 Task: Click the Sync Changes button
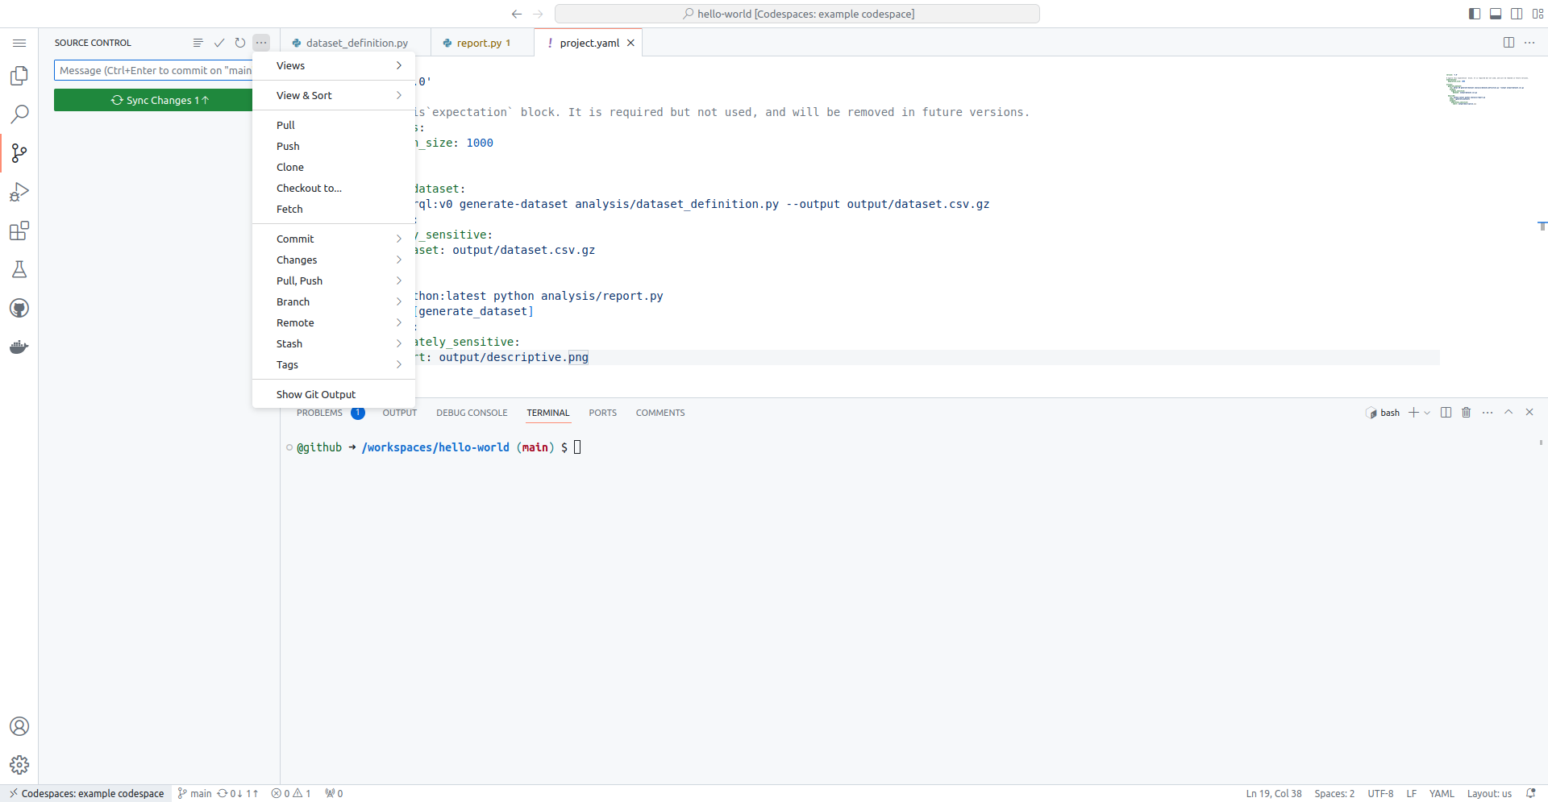pyautogui.click(x=153, y=100)
